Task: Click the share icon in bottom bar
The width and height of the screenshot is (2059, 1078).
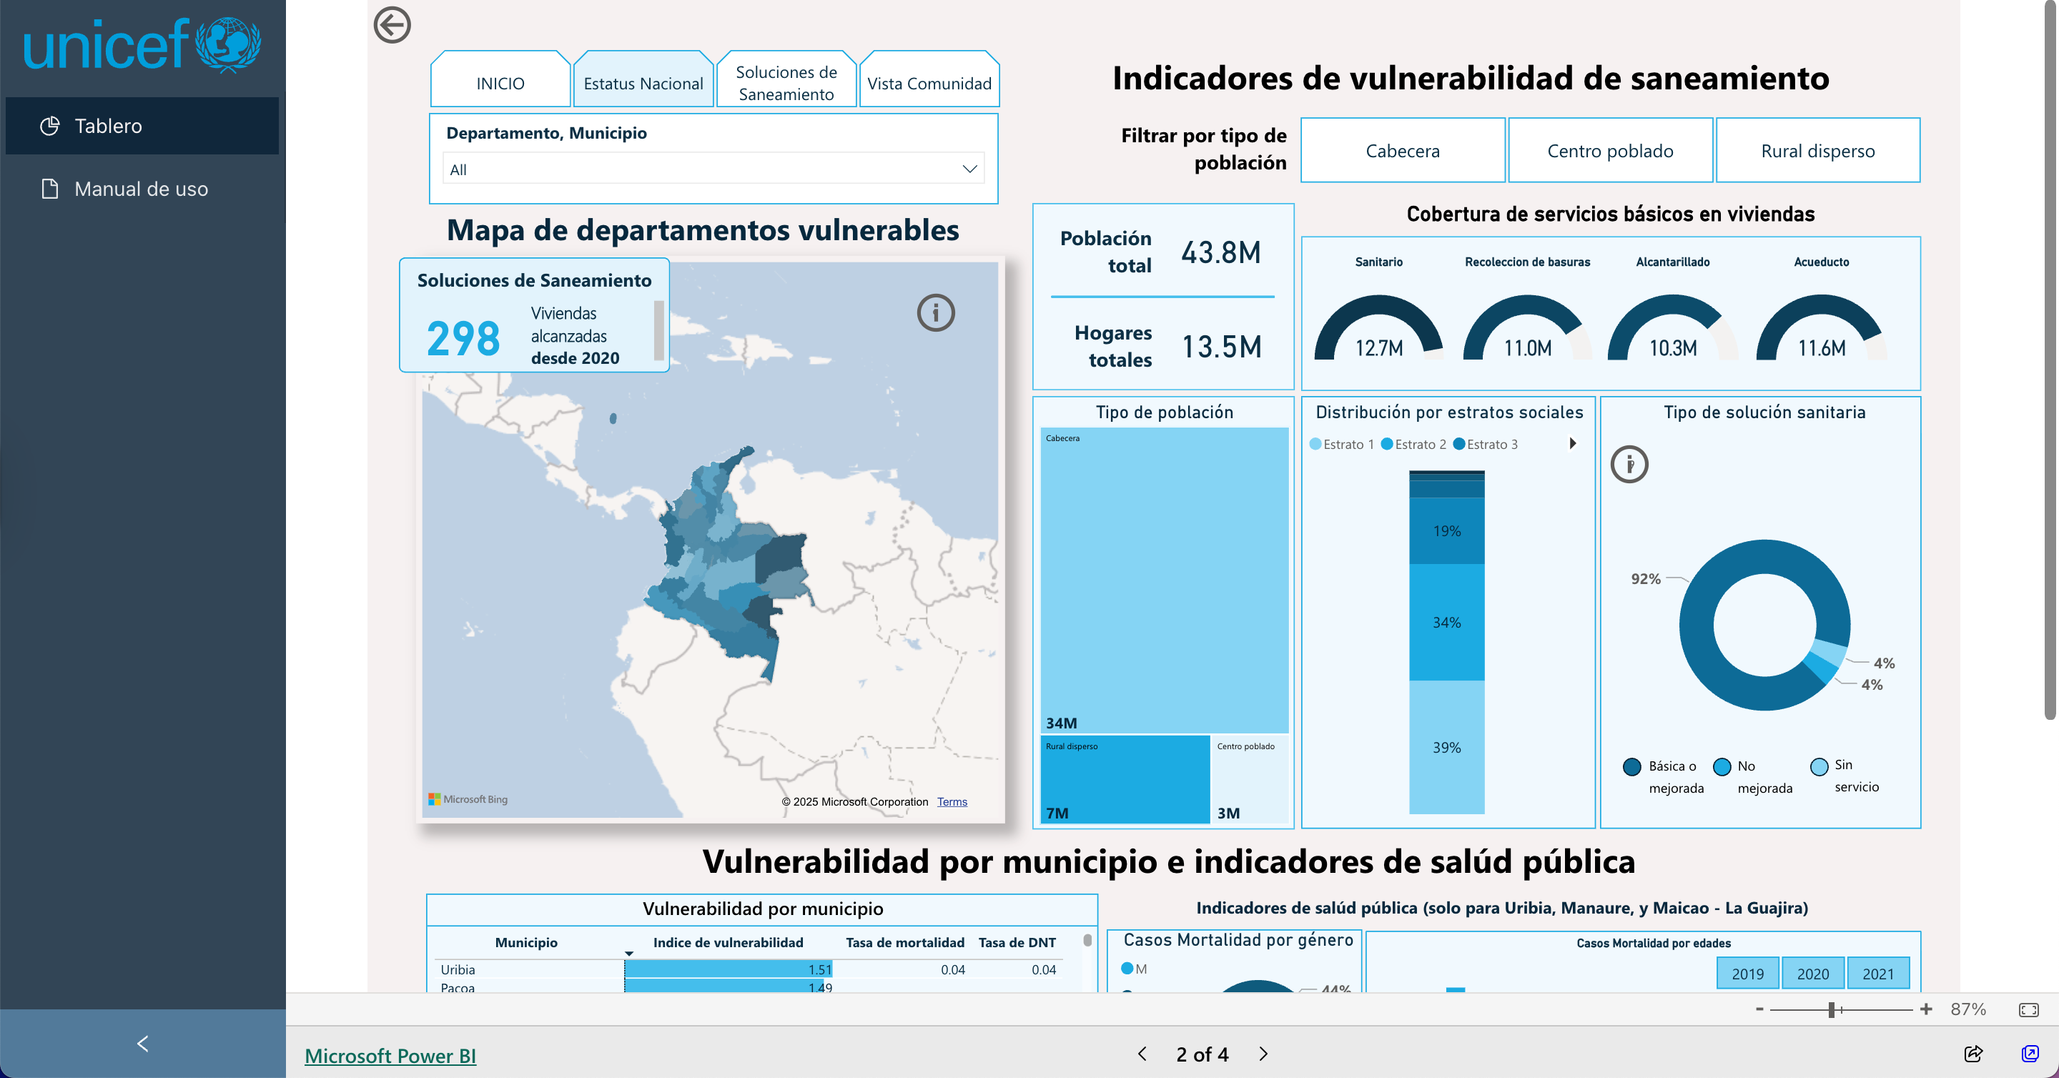Action: click(1972, 1053)
